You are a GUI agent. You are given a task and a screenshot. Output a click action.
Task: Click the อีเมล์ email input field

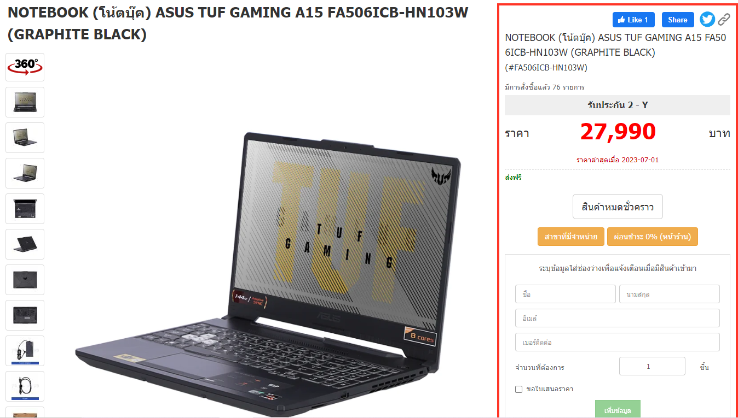coord(618,318)
